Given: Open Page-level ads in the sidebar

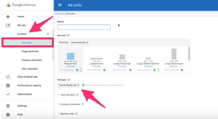Looking at the screenshot, I should [30, 51].
